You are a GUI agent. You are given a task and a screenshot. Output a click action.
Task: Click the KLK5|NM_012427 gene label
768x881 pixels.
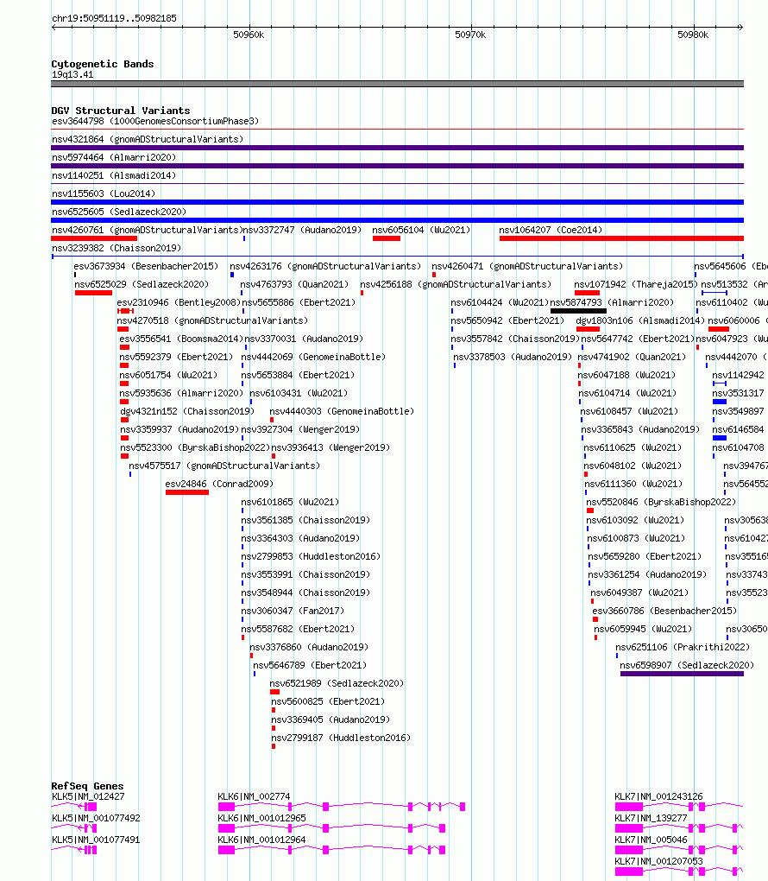pos(88,796)
